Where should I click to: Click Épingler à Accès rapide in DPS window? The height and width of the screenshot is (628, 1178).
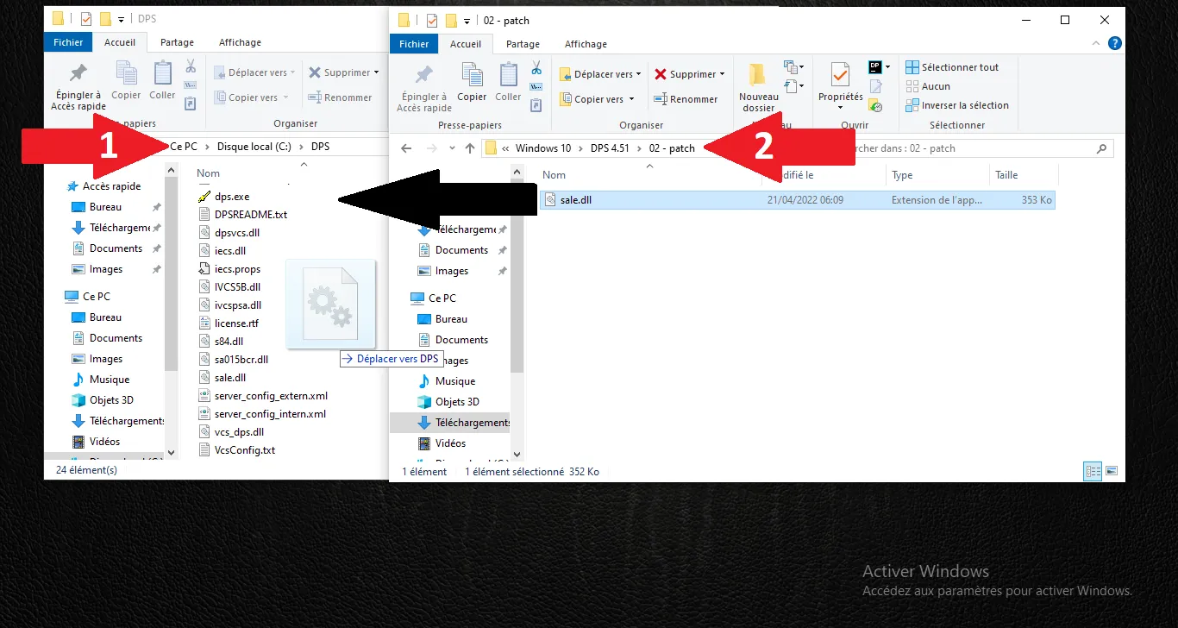pos(78,86)
